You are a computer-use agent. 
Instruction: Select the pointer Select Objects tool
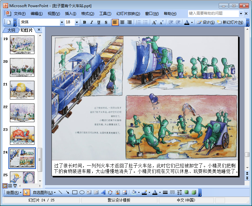[x=26, y=192]
